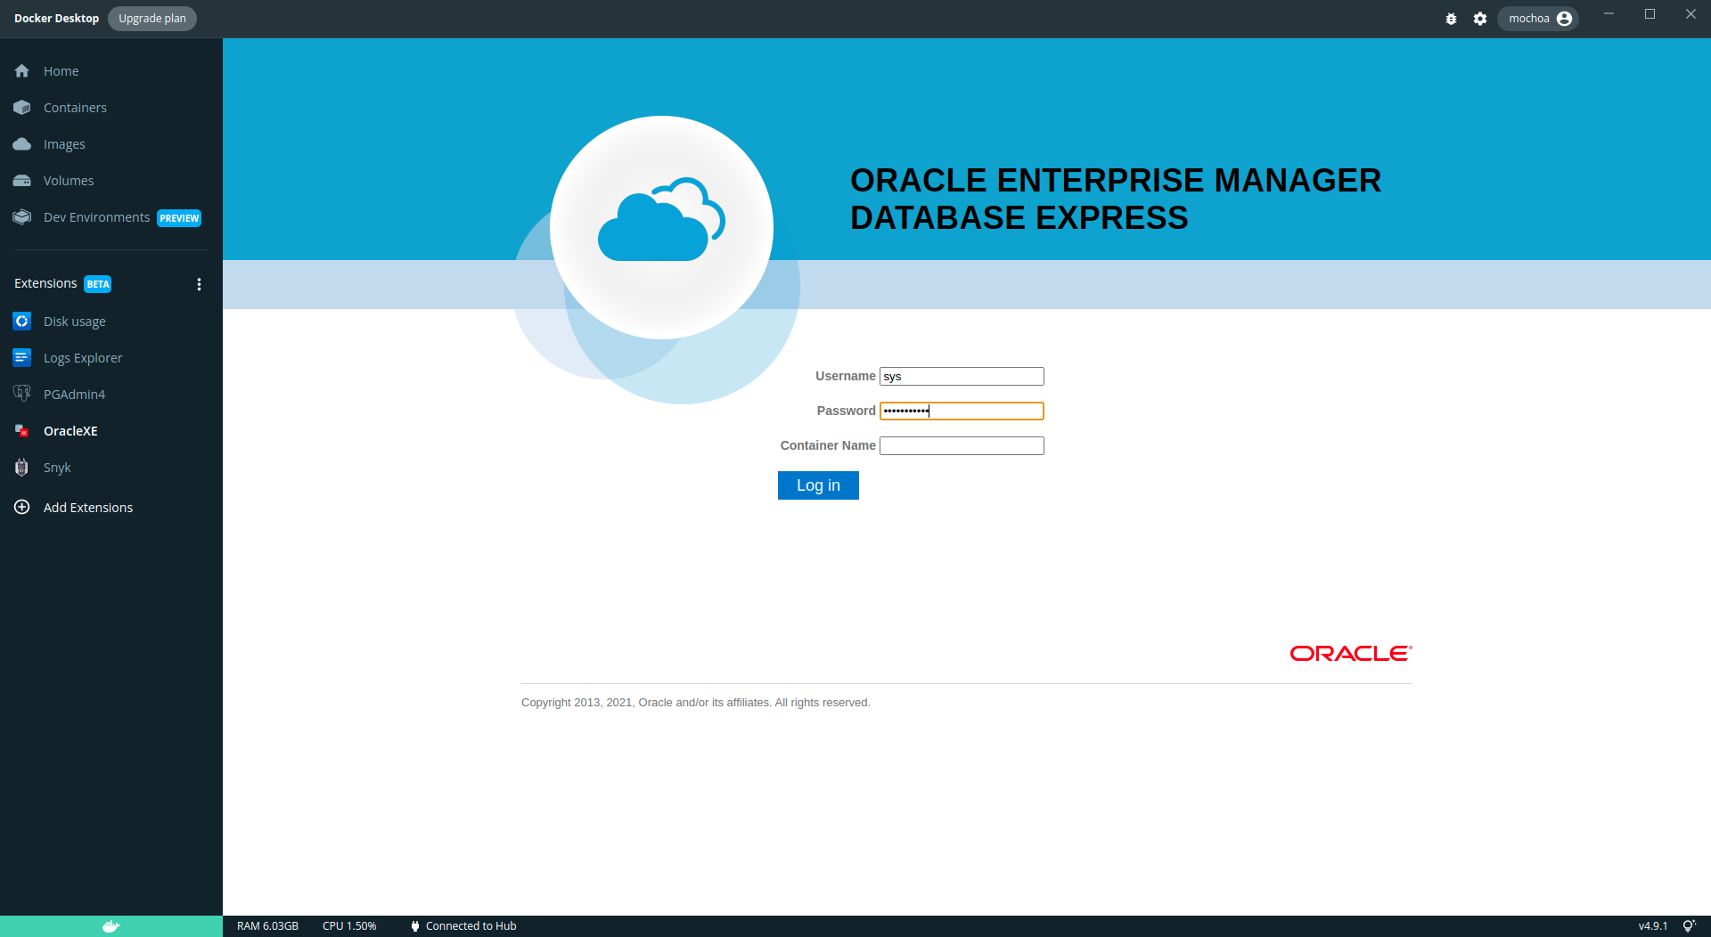The width and height of the screenshot is (1711, 937).
Task: Click the feedback lightbulb icon
Action: pyautogui.click(x=1689, y=926)
